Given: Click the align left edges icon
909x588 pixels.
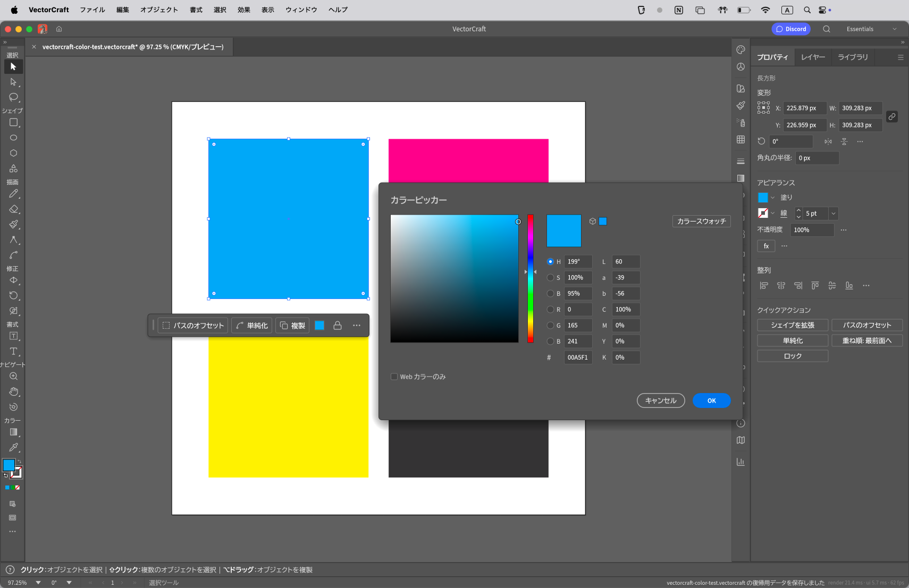Looking at the screenshot, I should [x=764, y=286].
